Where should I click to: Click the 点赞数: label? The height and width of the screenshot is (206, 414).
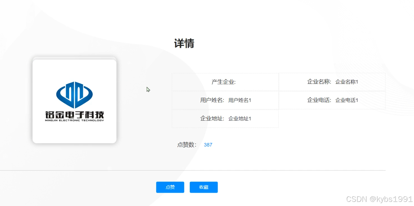click(x=187, y=145)
